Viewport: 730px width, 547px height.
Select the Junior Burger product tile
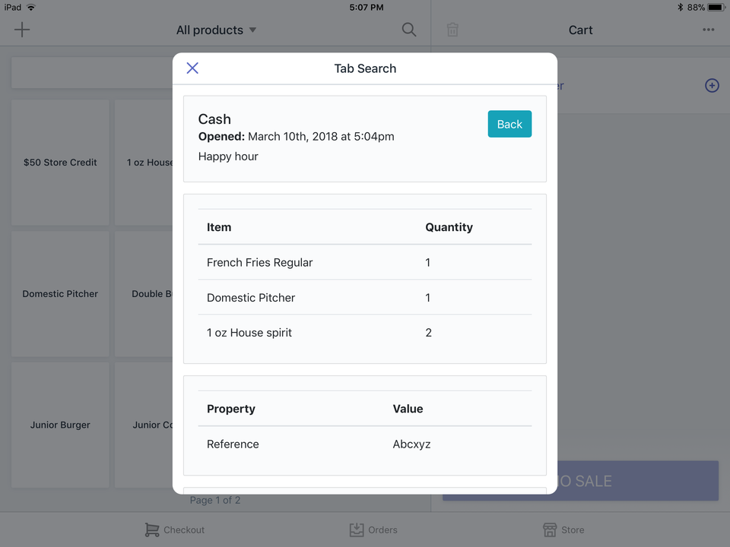pyautogui.click(x=60, y=425)
